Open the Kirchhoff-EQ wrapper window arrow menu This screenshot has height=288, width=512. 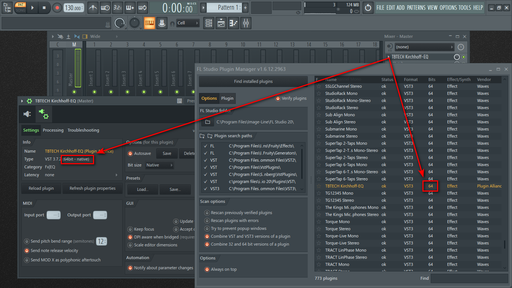point(22,101)
